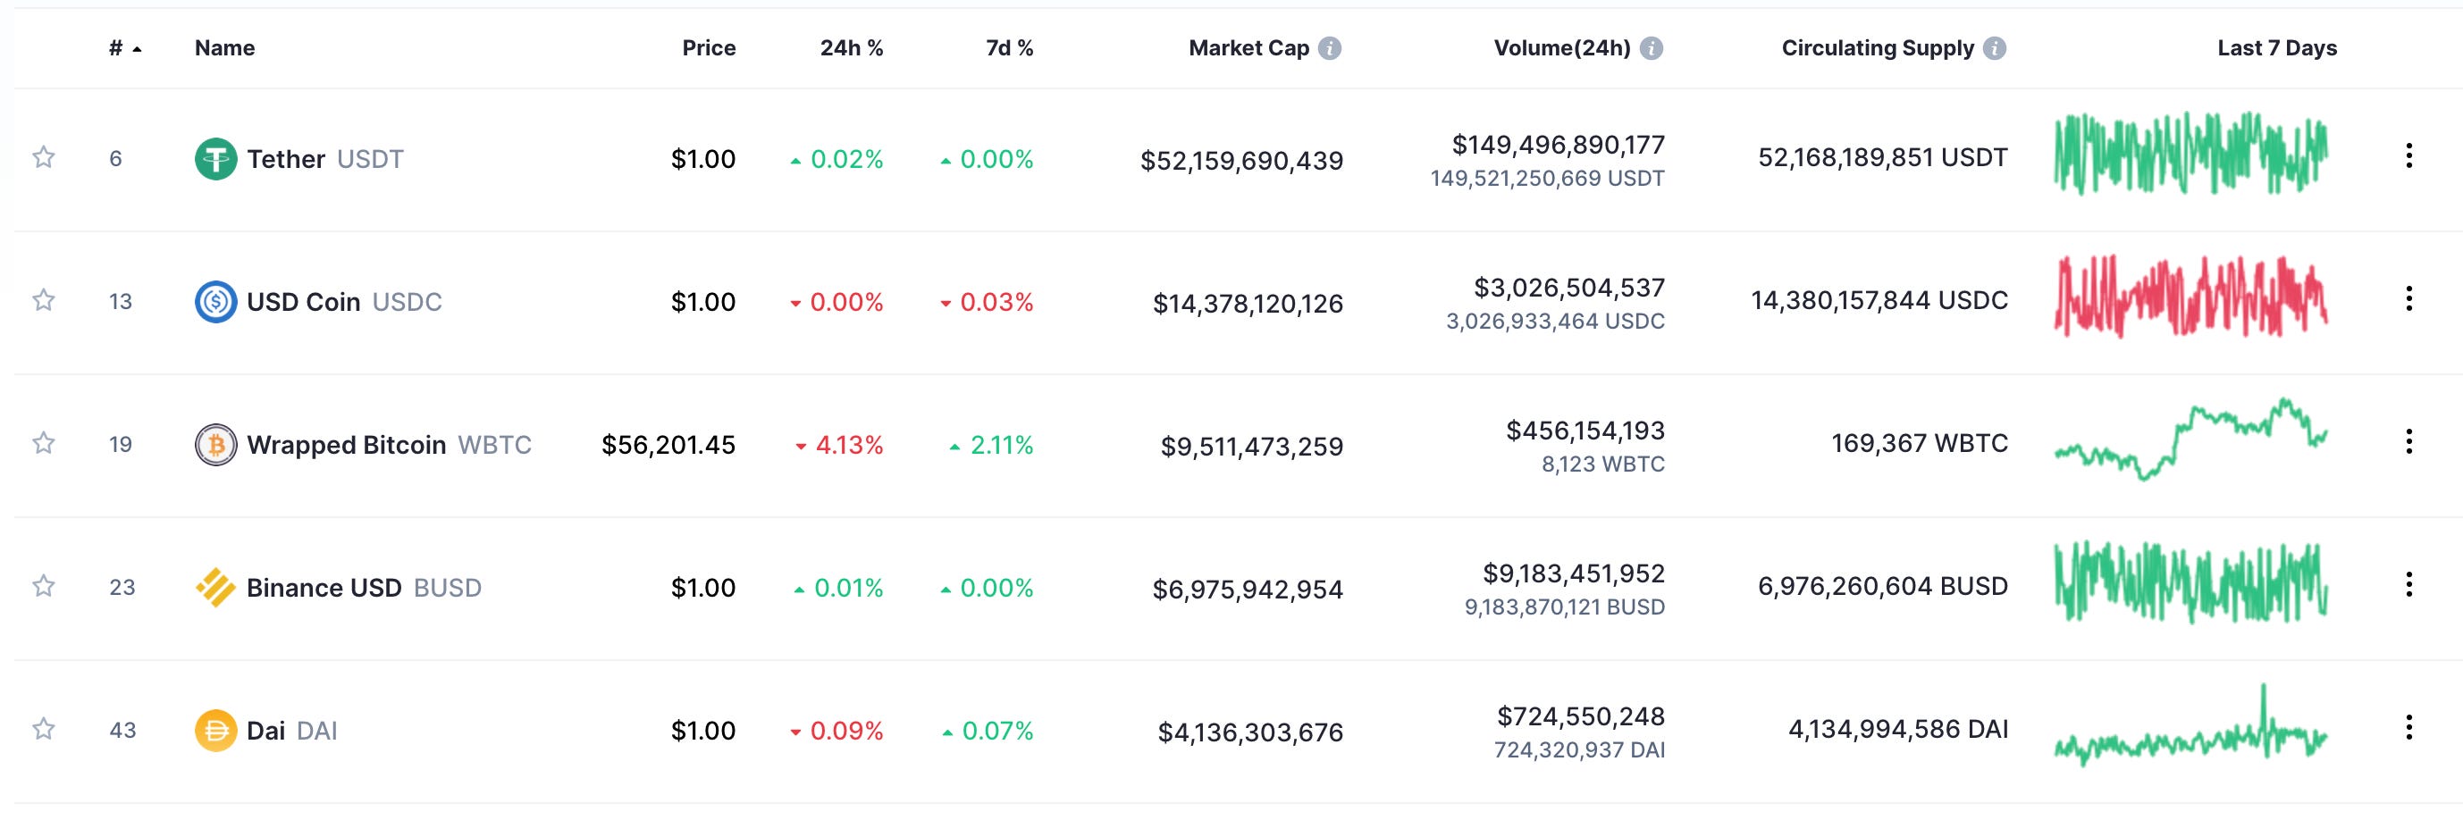The height and width of the screenshot is (820, 2463).
Task: Open Market Cap info tooltip icon
Action: tap(1329, 47)
